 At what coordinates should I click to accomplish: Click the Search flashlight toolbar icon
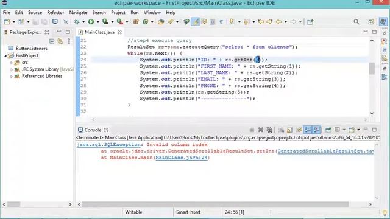point(171,22)
